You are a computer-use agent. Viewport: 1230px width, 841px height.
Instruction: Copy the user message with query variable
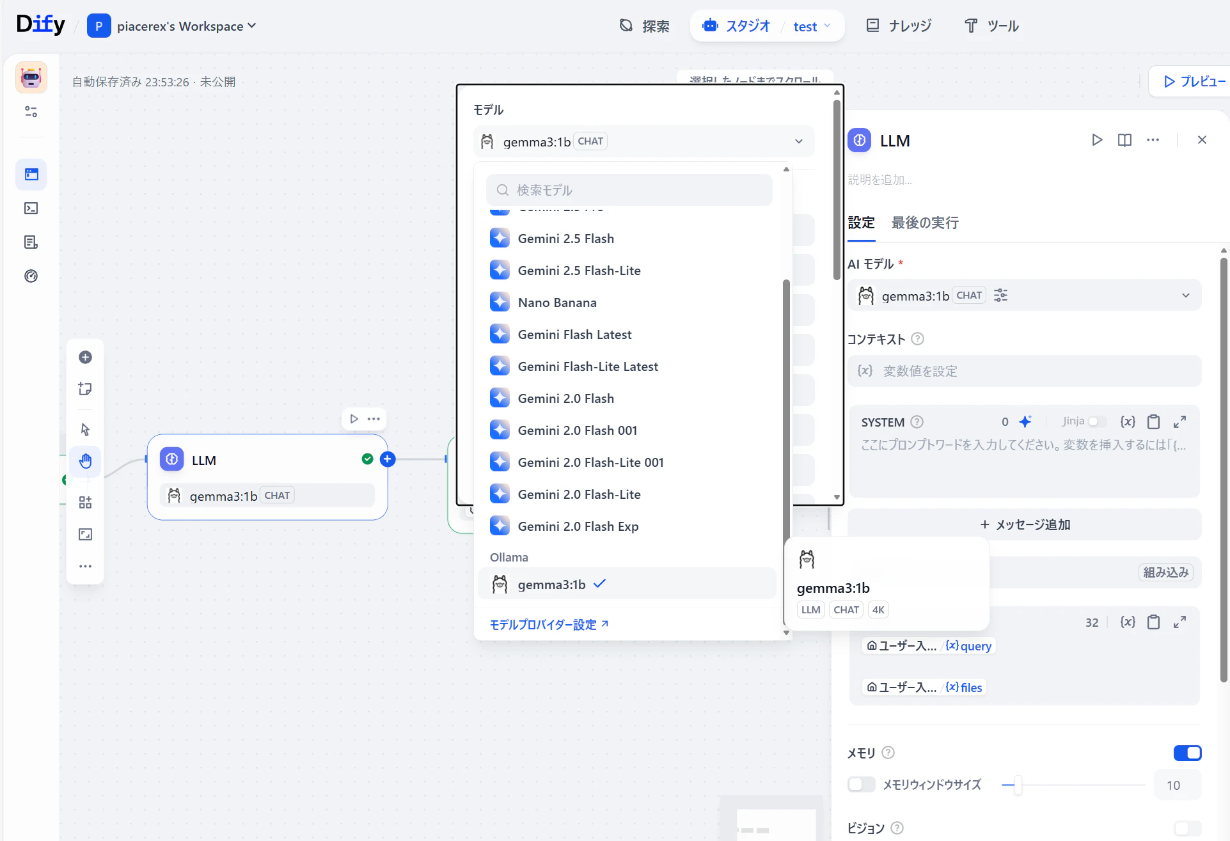pos(1153,622)
